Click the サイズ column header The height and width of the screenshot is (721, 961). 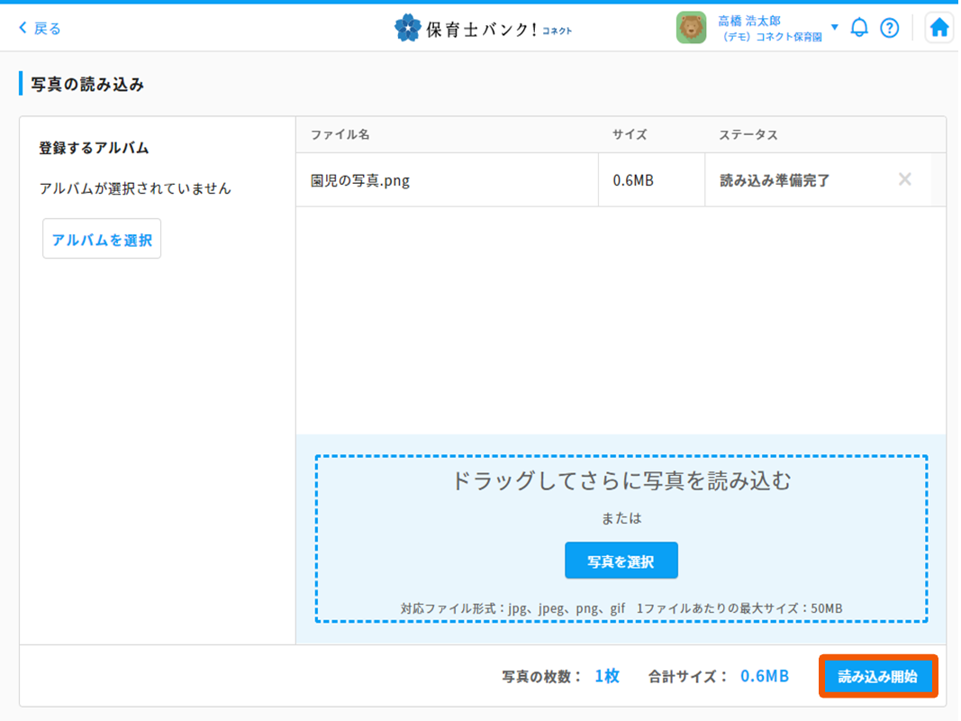[630, 134]
